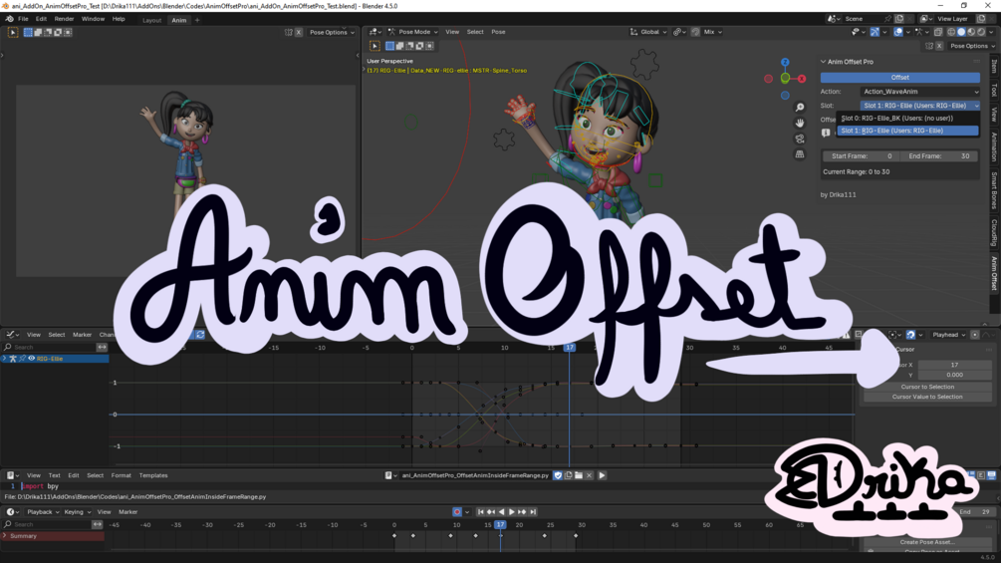This screenshot has width=1001, height=563.
Task: Open Pose Options dropdown in right viewport
Action: 972,46
